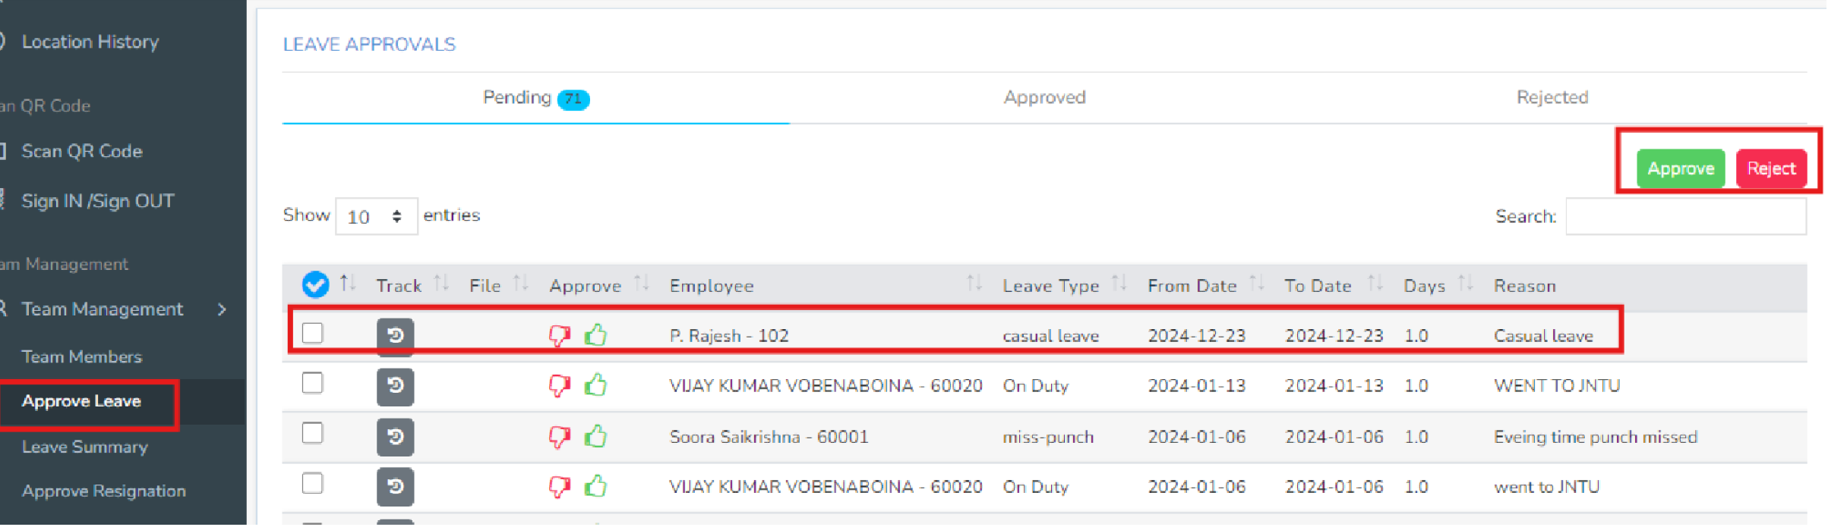1828x527 pixels.
Task: Sort by the To Date column arrows
Action: [1375, 284]
